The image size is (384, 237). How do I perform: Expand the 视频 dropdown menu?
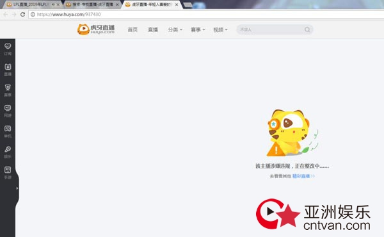point(220,29)
